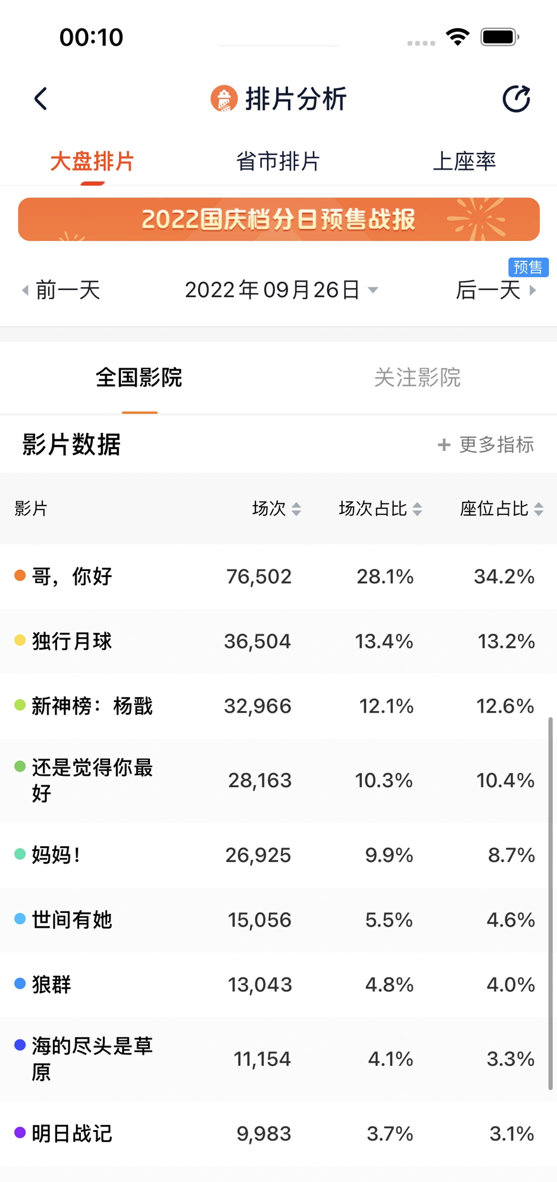Click the orange dot beside 哥，你好
The height and width of the screenshot is (1182, 557).
point(19,575)
